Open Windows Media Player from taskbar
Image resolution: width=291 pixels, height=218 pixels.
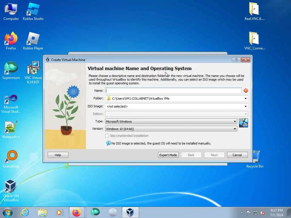coord(59,212)
